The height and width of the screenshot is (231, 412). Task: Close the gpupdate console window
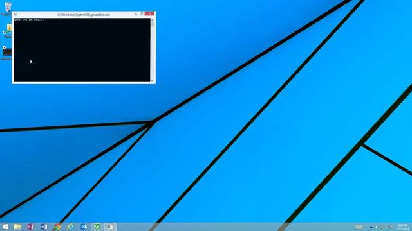(x=149, y=14)
